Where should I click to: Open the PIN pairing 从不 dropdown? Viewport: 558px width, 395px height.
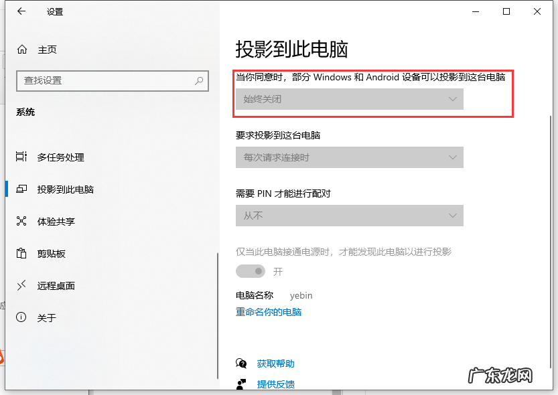(x=349, y=216)
